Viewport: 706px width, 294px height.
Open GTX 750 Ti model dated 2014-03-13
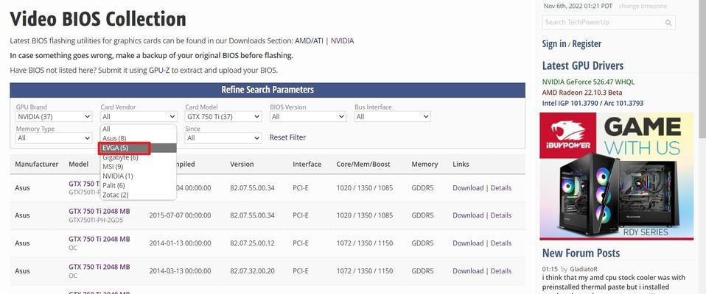click(x=99, y=267)
